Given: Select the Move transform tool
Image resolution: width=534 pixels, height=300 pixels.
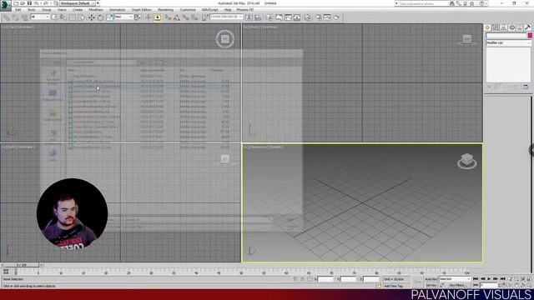Looking at the screenshot, I should 92,17.
